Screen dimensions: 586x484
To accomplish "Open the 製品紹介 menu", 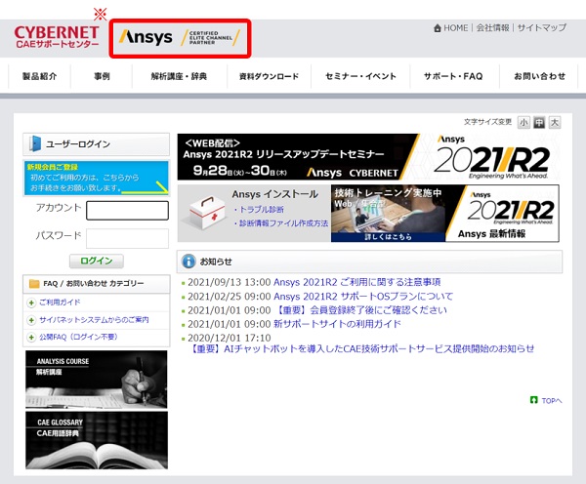I will coord(40,76).
